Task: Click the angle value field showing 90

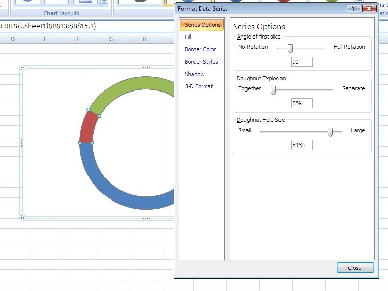Action: [x=302, y=62]
